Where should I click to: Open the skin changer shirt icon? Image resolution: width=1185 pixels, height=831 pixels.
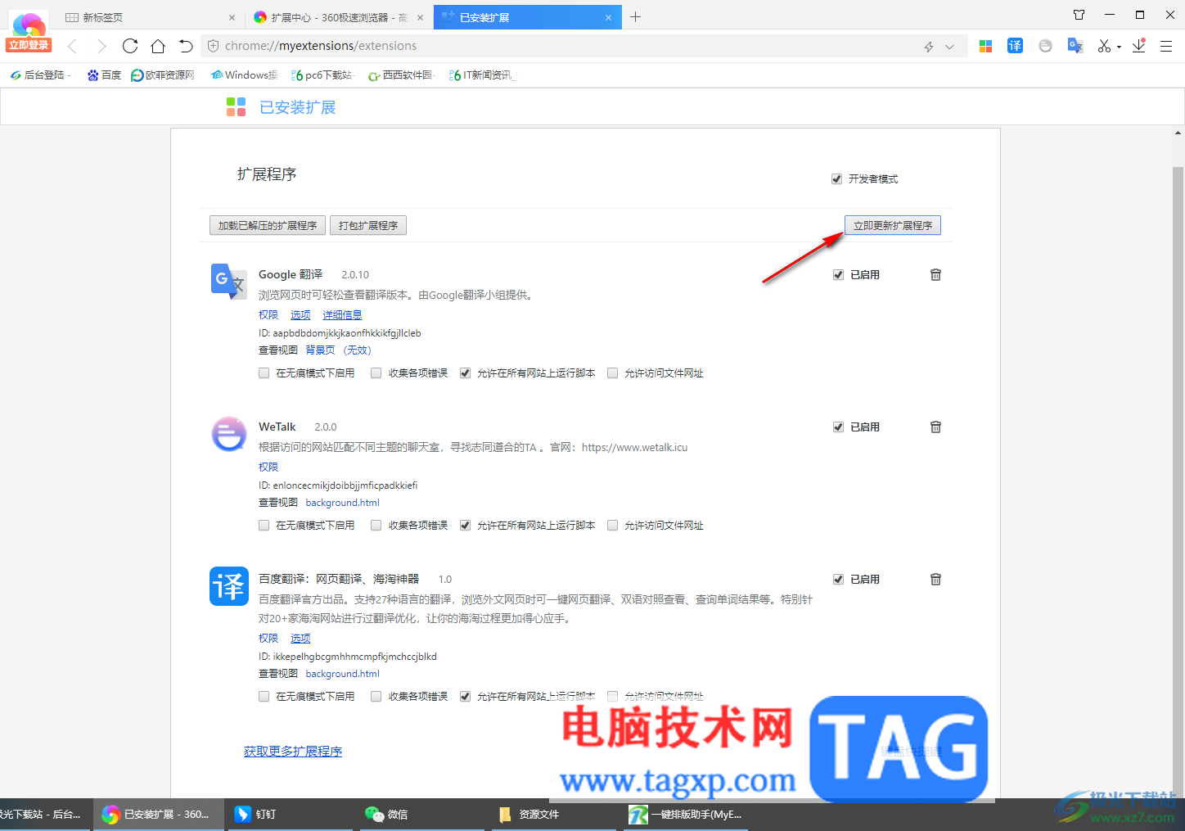click(x=1079, y=15)
